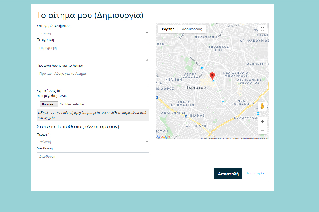The image size is (319, 212).
Task: Open the Όροι Χρήσης map link
Action: pos(232,138)
